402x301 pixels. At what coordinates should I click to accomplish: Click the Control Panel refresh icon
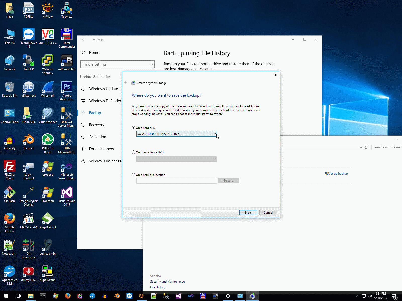(366, 148)
